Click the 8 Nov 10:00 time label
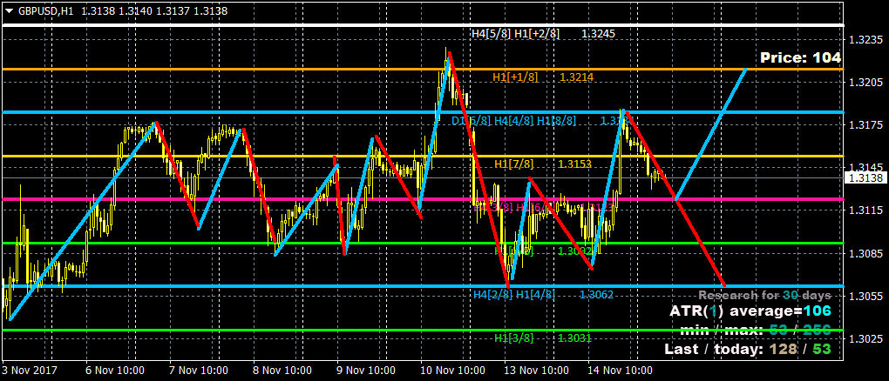Image resolution: width=889 pixels, height=381 pixels. (283, 371)
